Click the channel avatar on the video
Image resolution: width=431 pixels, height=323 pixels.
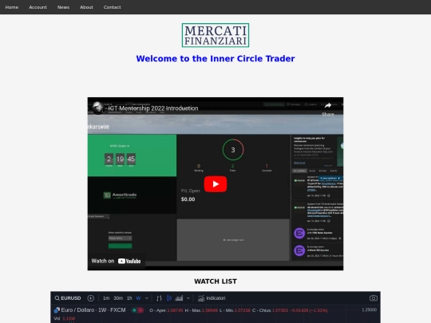pos(97,108)
